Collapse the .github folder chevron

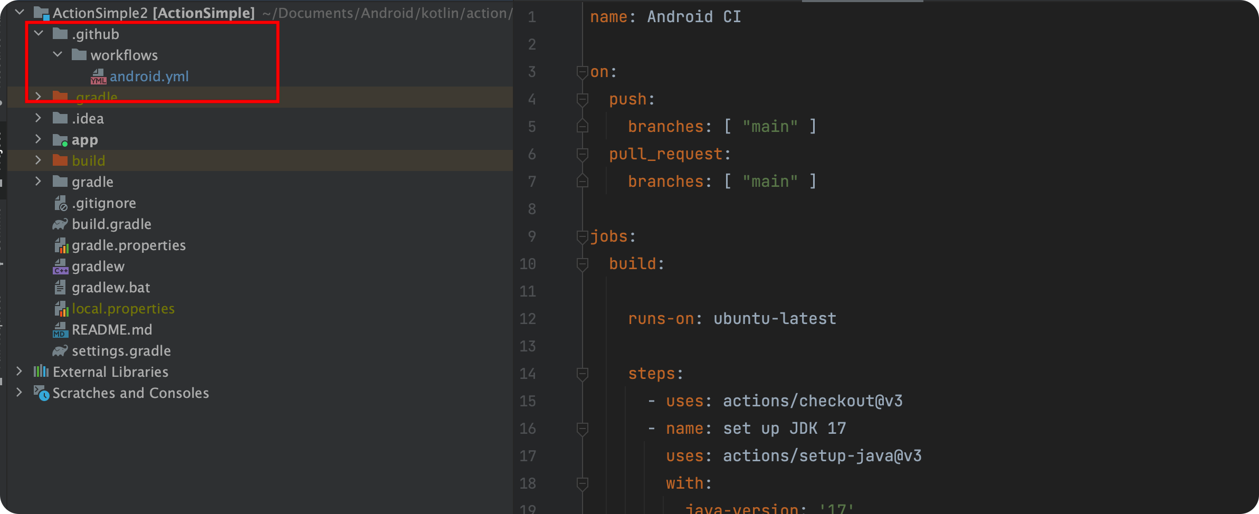point(39,33)
